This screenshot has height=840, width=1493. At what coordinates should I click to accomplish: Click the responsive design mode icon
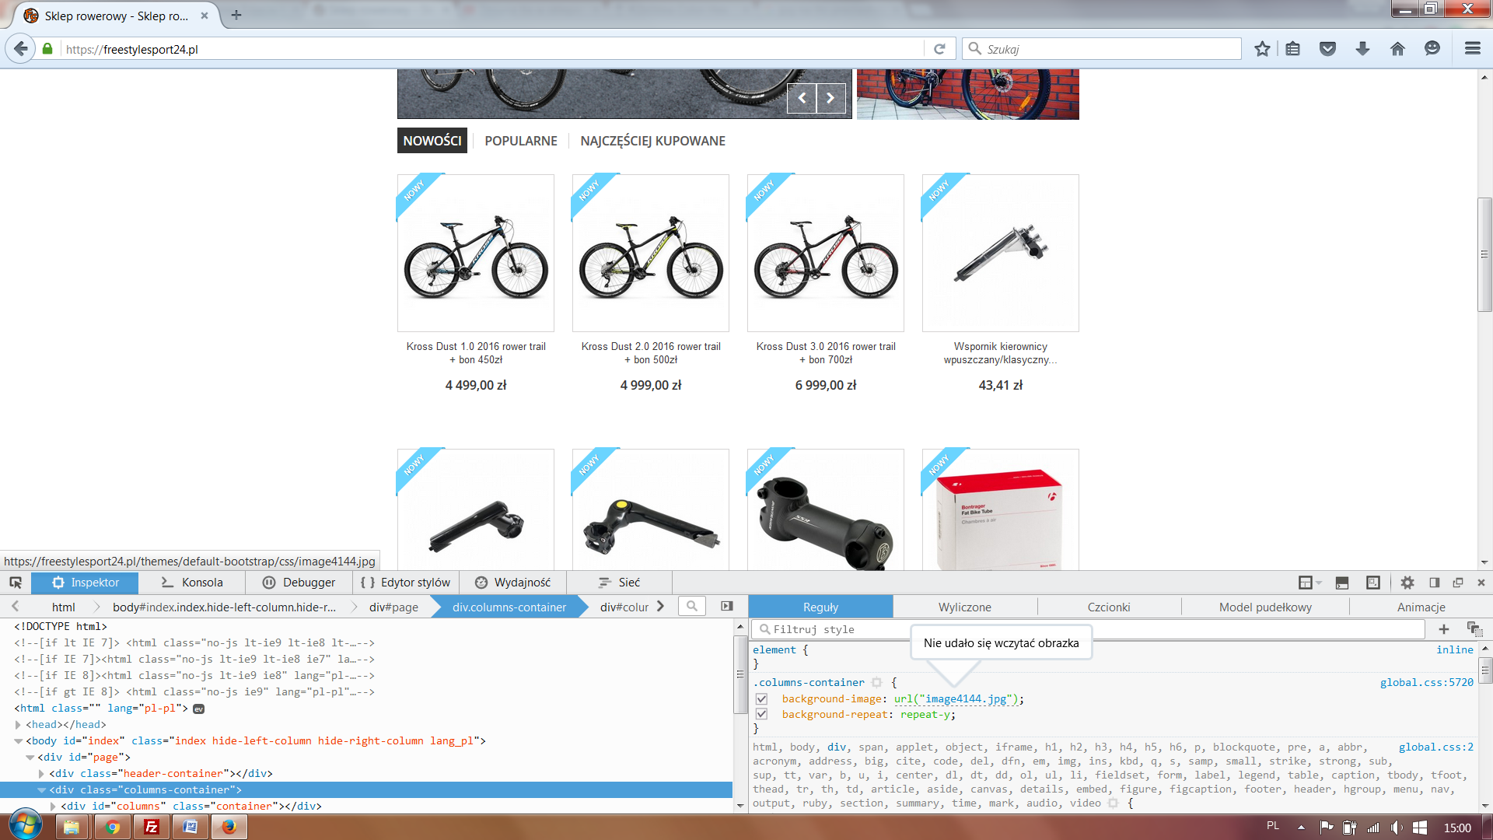click(1373, 583)
